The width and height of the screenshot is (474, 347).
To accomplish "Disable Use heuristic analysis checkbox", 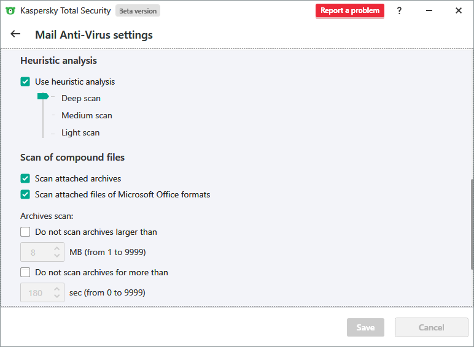I will point(25,82).
